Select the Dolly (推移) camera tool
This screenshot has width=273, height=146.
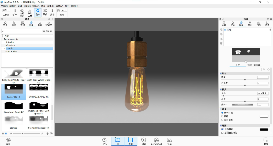[52, 13]
